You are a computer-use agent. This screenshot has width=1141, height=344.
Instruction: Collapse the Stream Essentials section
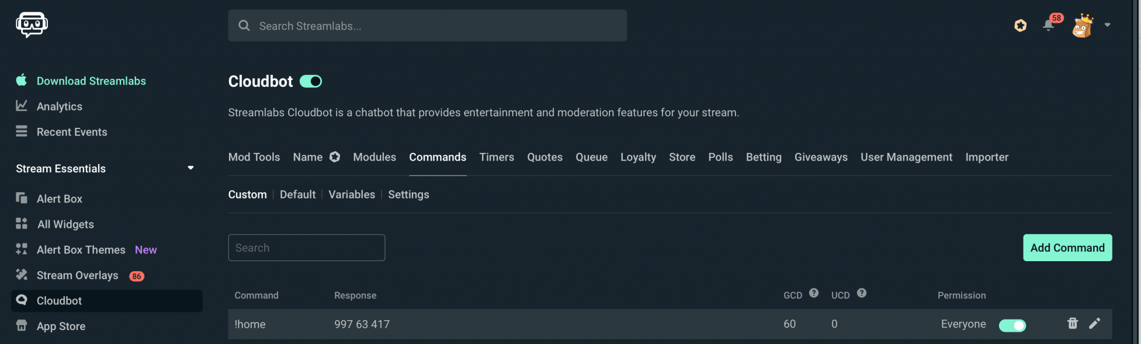click(x=191, y=168)
